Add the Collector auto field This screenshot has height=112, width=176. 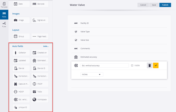pyautogui.click(x=21, y=53)
